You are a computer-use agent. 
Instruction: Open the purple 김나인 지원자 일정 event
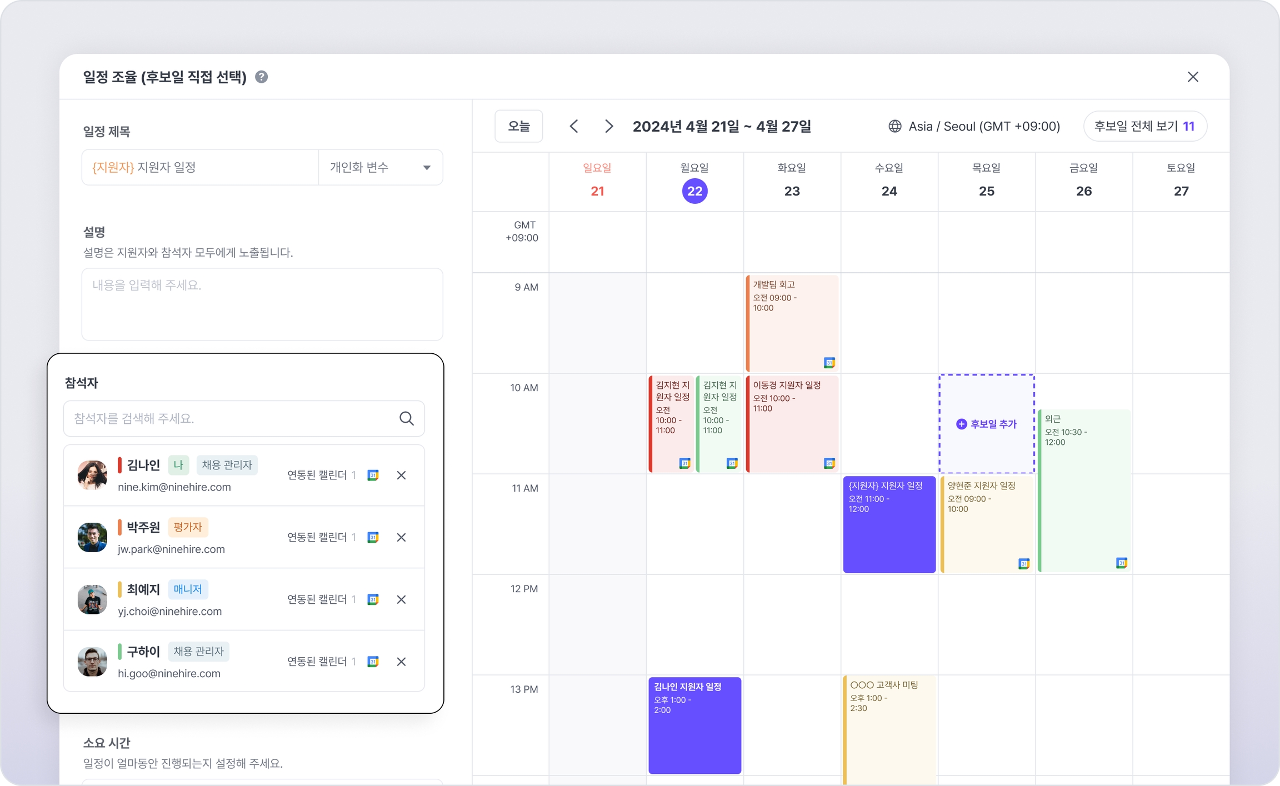tap(694, 725)
